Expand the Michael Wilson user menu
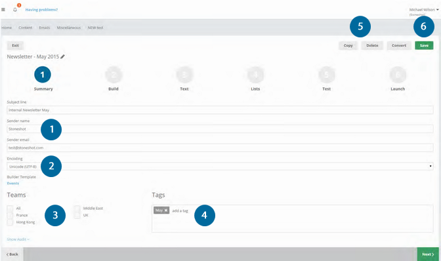Screen dimensions: 441x261 click(424, 10)
